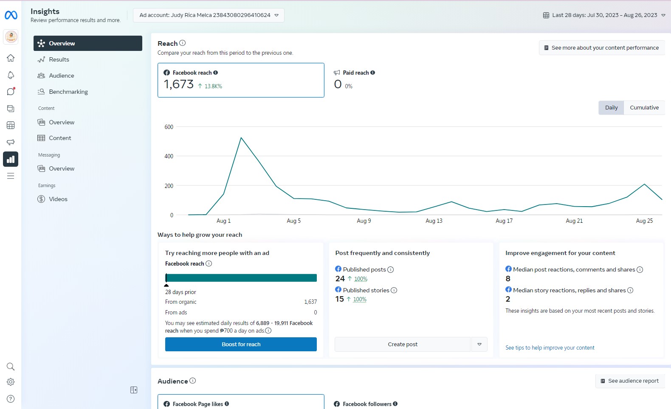Go to Home via house icon
671x409 pixels.
[11, 58]
